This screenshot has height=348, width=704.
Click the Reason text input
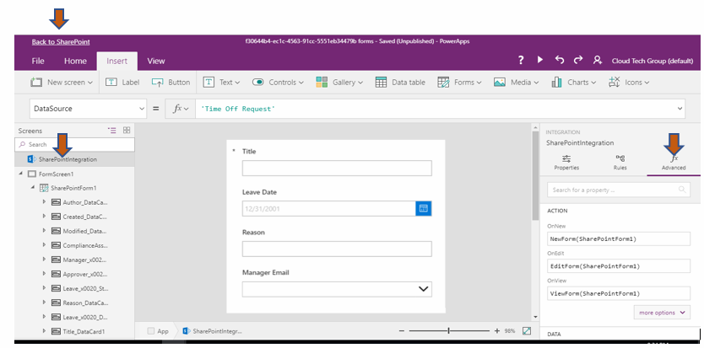click(x=337, y=249)
